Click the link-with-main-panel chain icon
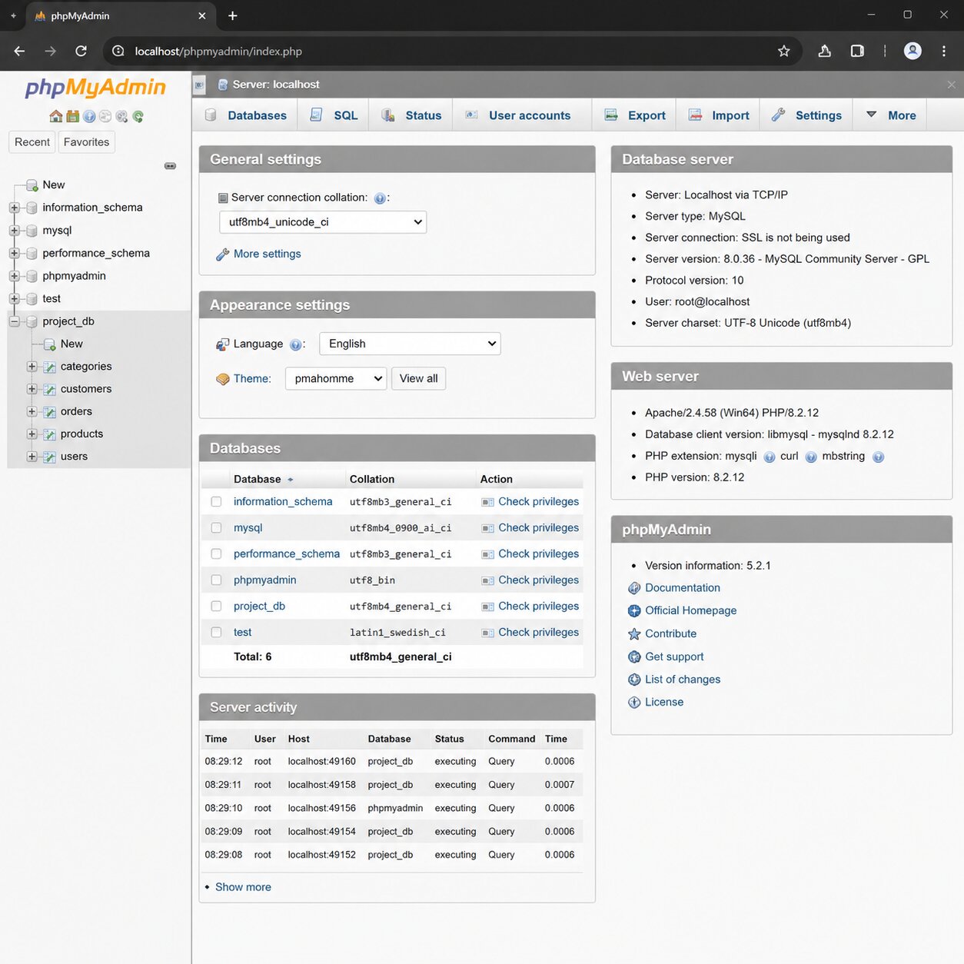964x964 pixels. click(170, 166)
